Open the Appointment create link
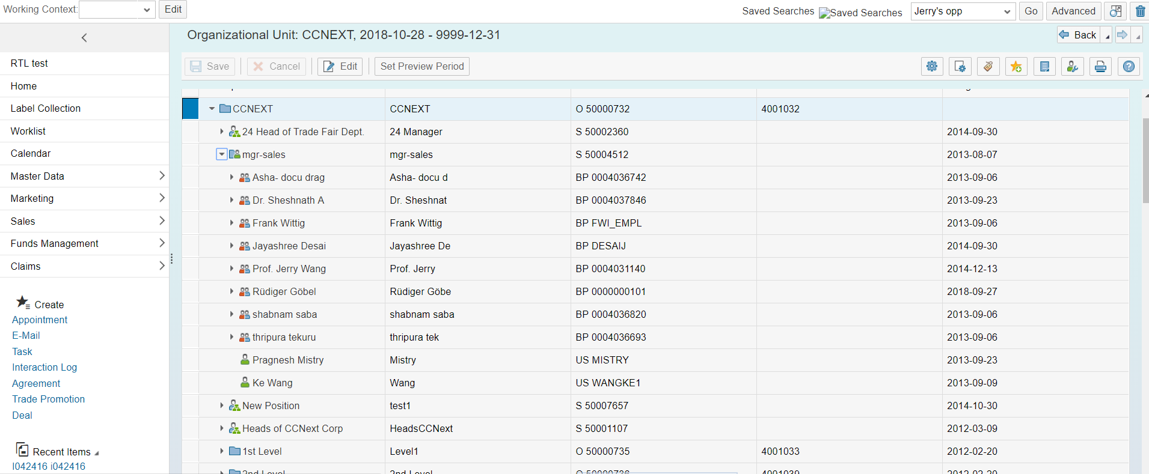 40,320
